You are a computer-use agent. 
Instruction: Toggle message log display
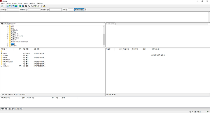(7, 6)
